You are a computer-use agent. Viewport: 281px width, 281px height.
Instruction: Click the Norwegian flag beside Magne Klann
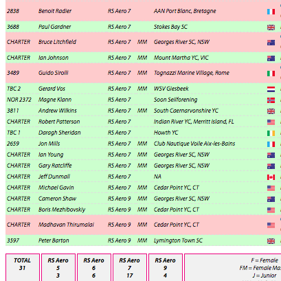coord(271,100)
